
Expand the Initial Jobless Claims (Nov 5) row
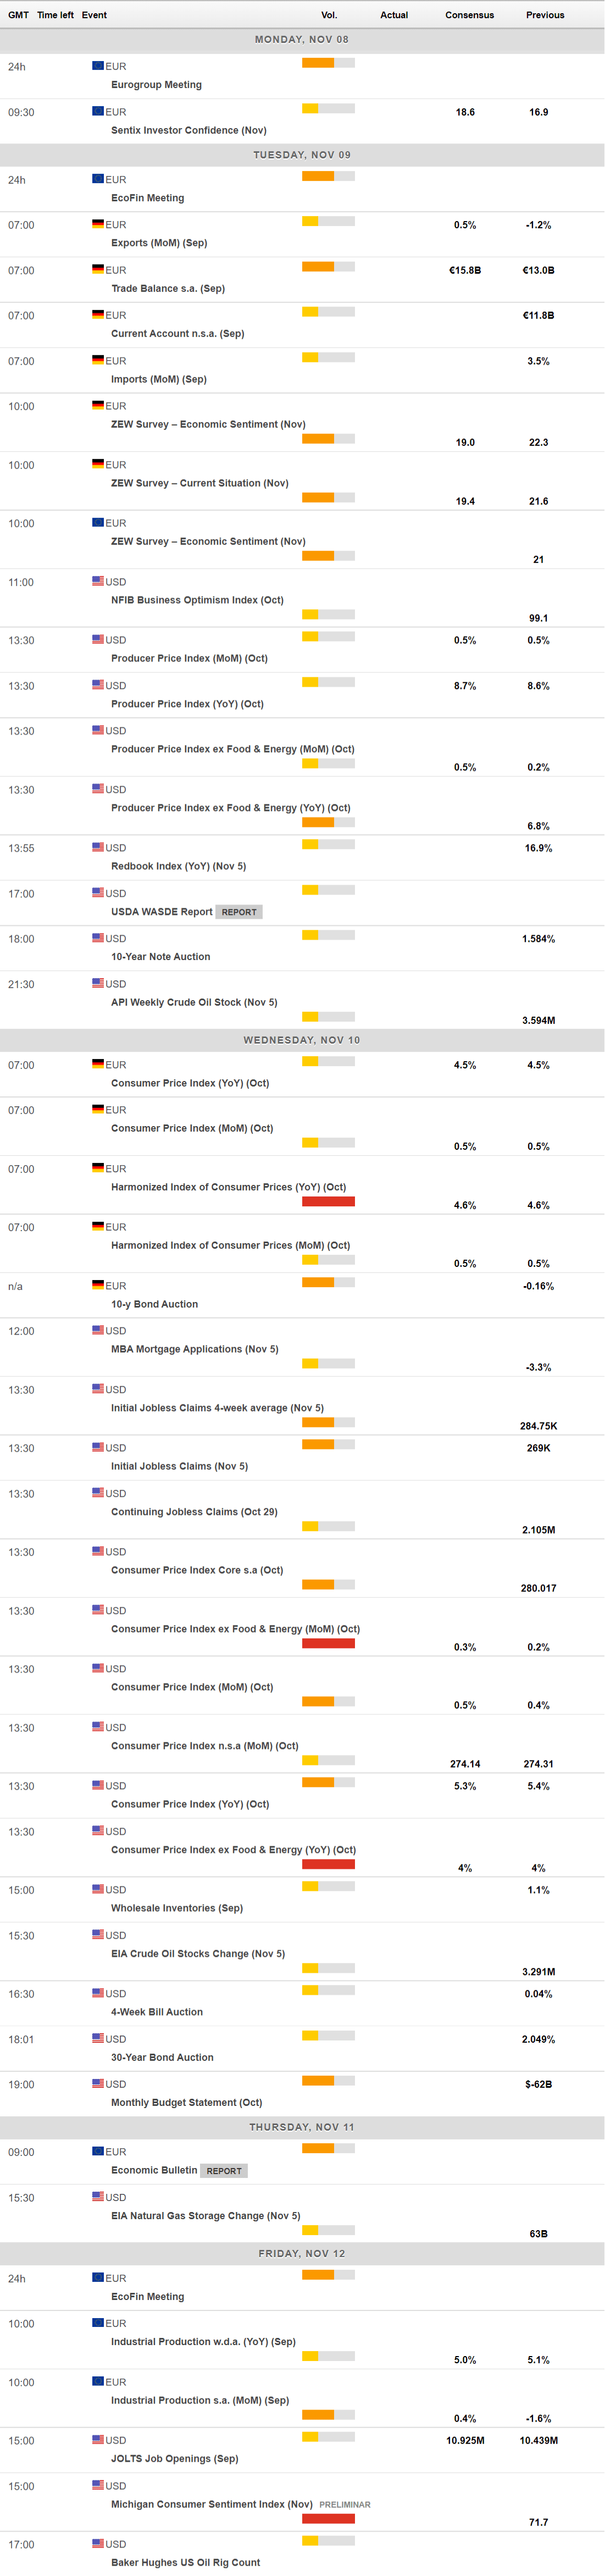tap(179, 1466)
